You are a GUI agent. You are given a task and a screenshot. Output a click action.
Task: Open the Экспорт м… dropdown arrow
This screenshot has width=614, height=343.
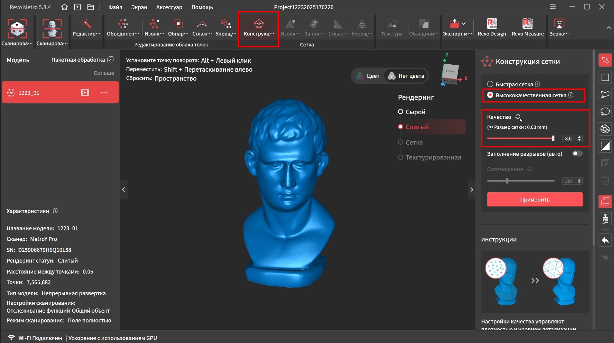[464, 23]
